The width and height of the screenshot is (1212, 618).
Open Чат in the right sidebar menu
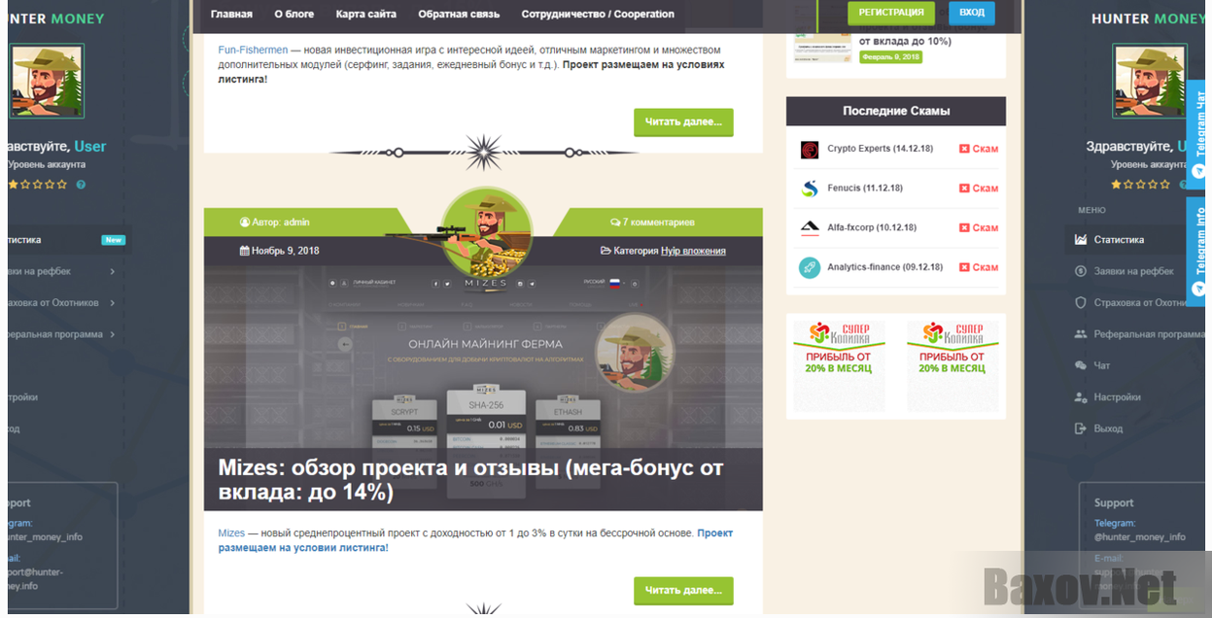point(1102,365)
